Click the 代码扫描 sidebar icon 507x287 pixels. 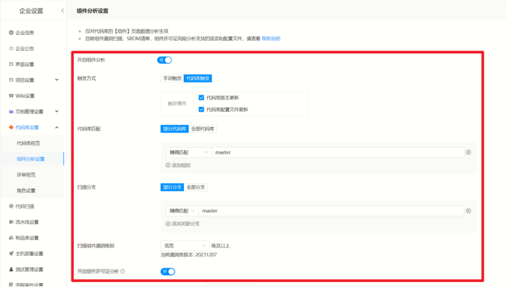11,206
